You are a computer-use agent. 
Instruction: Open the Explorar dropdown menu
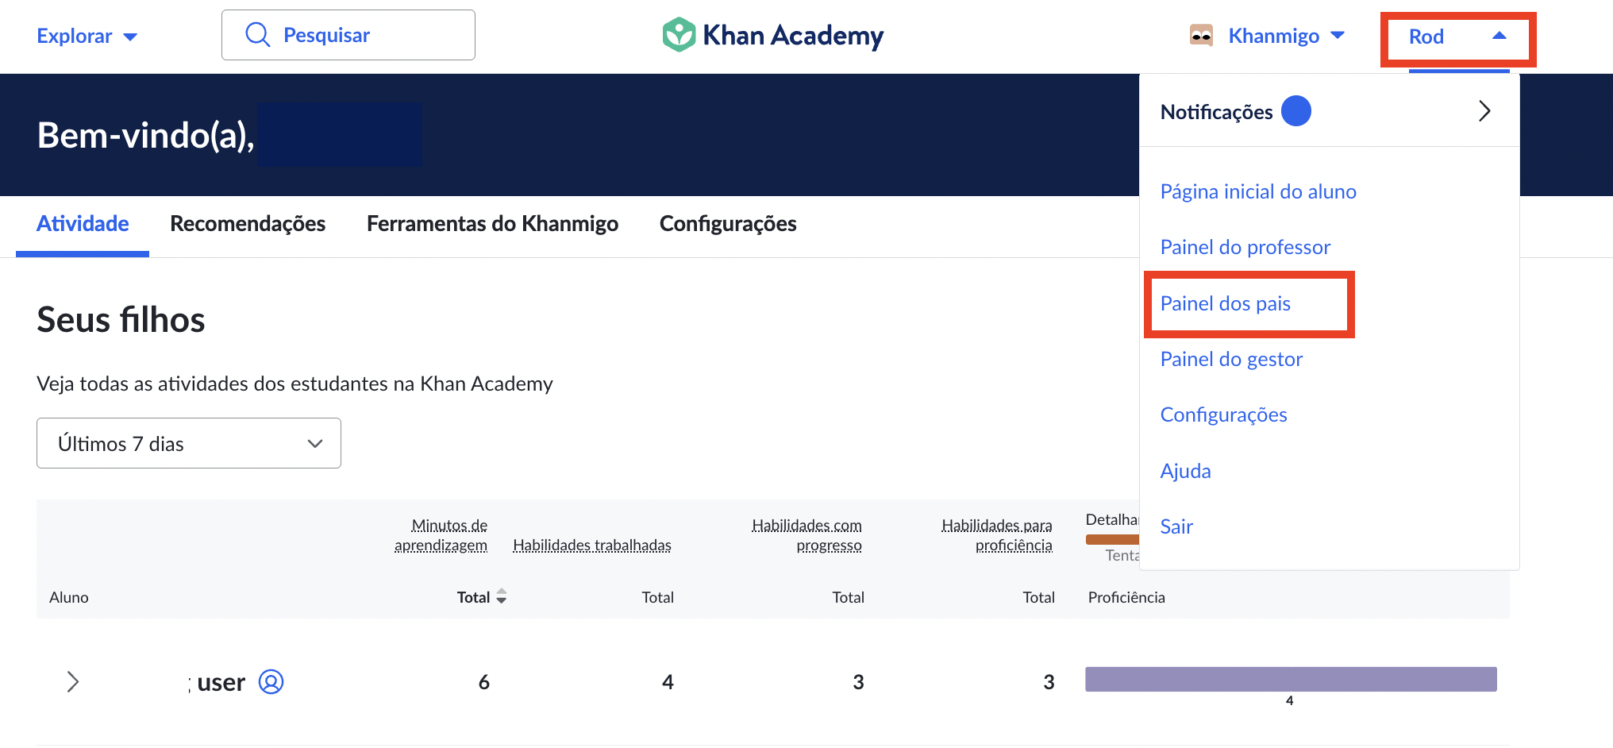pos(87,36)
